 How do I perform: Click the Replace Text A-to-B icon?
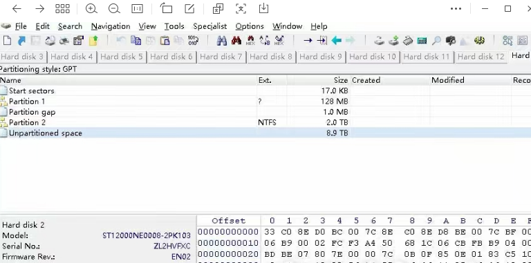point(265,41)
